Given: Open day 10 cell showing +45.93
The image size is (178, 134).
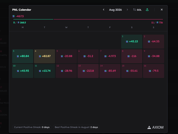Looking at the screenshot, I should click(x=23, y=71).
